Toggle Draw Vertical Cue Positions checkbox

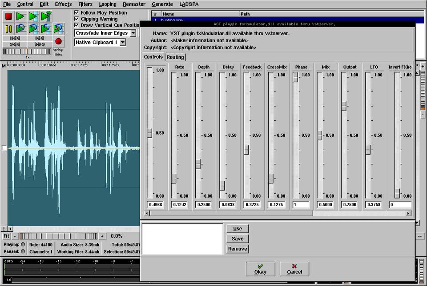(x=77, y=25)
